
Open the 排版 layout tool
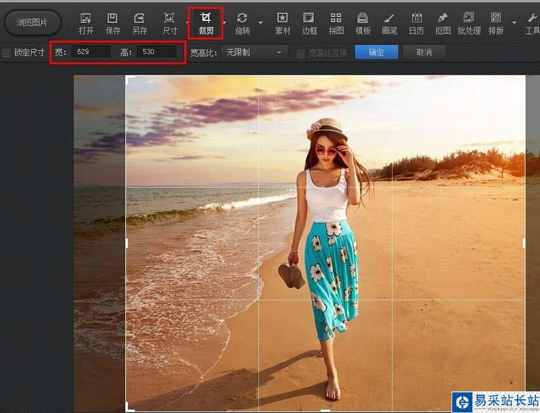[496, 24]
